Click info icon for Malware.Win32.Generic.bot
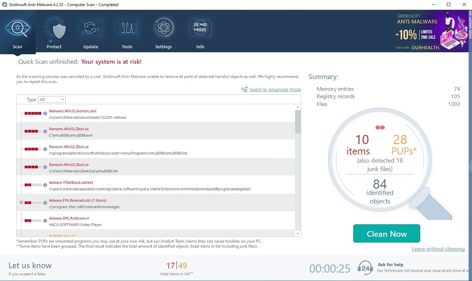 tap(45, 113)
